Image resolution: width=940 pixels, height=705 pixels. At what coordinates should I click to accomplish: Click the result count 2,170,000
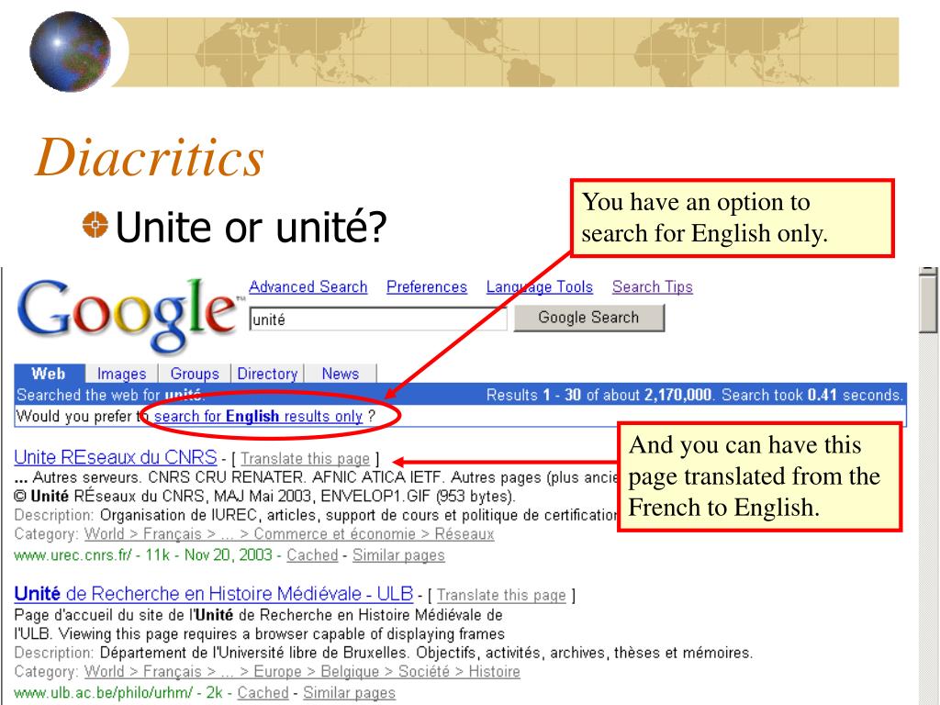(x=677, y=395)
